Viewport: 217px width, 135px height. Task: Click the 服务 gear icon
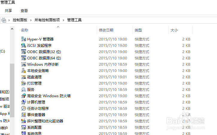coord(24,89)
